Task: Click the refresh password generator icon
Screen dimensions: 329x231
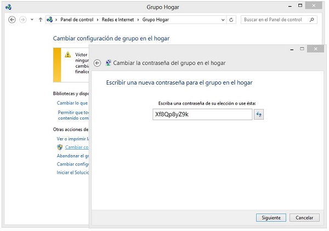Action: [259, 114]
